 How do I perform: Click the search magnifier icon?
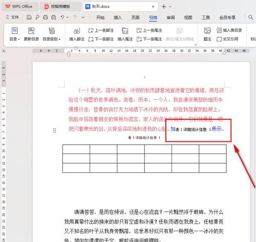[x=250, y=17]
